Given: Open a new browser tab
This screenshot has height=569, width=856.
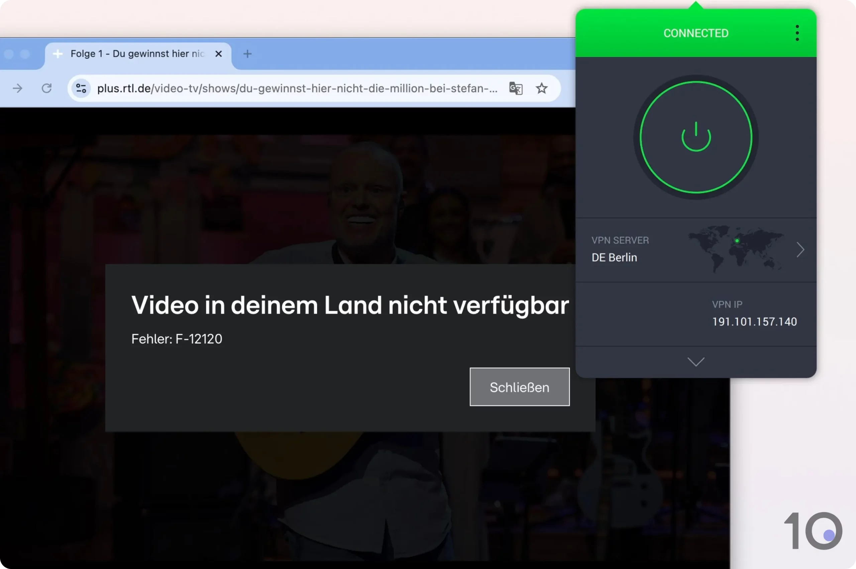Looking at the screenshot, I should tap(247, 53).
